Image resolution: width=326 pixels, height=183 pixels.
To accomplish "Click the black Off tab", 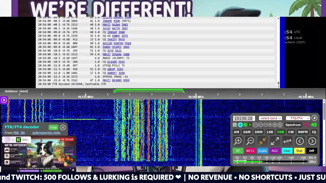I will 312,151.
